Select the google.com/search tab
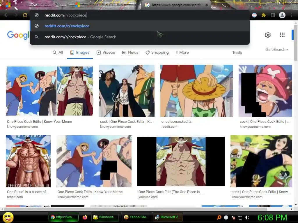The width and height of the screenshot is (298, 223). tap(176, 5)
